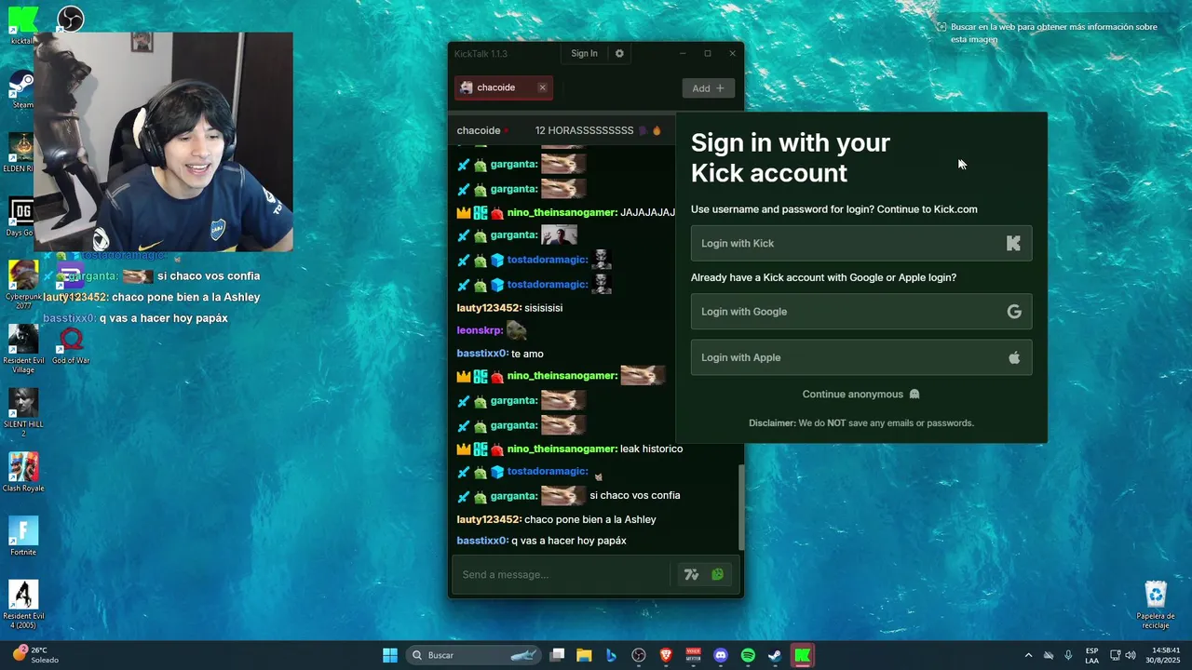Switch to OBS Studio in taskbar
Screen dimensions: 1192x670
click(638, 655)
